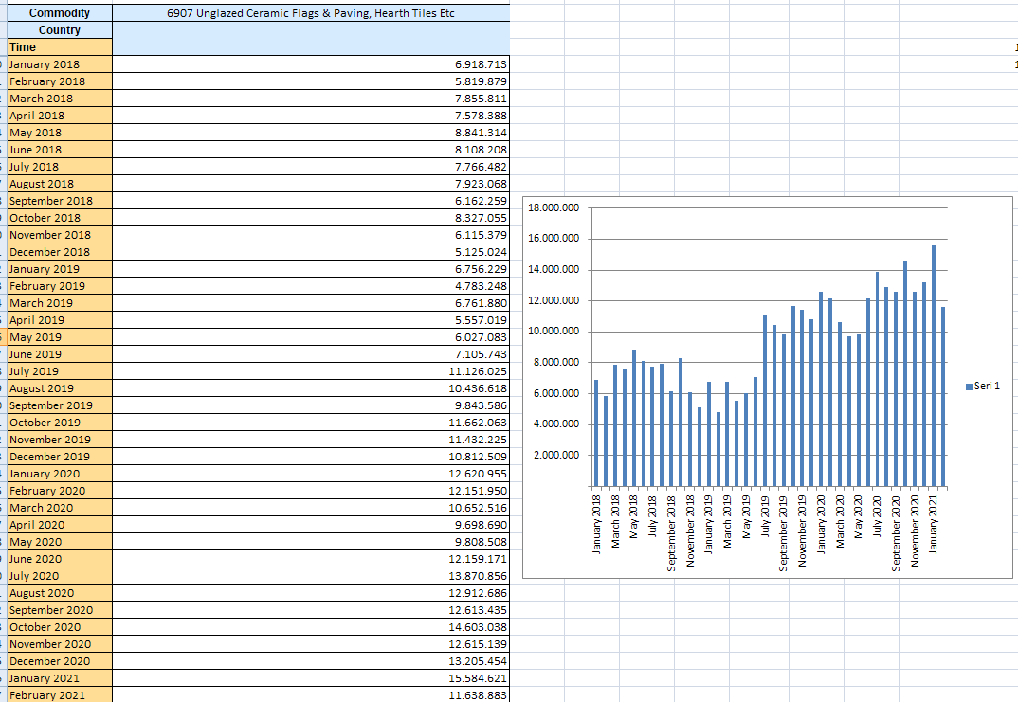The height and width of the screenshot is (702, 1018).
Task: Select the November 2018 row label
Action: pyautogui.click(x=60, y=235)
